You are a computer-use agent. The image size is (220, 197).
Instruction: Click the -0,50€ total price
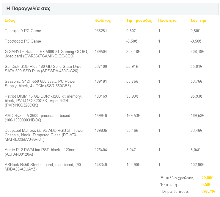tap(196, 41)
